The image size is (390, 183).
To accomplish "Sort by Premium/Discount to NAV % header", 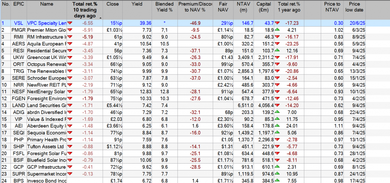I will click(x=195, y=10).
